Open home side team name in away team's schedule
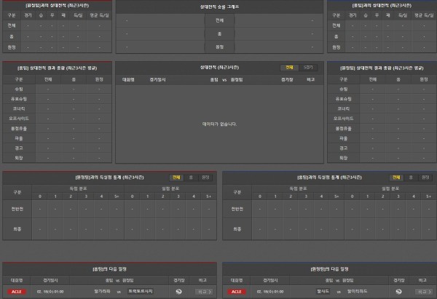437x299 pixels. 324,292
